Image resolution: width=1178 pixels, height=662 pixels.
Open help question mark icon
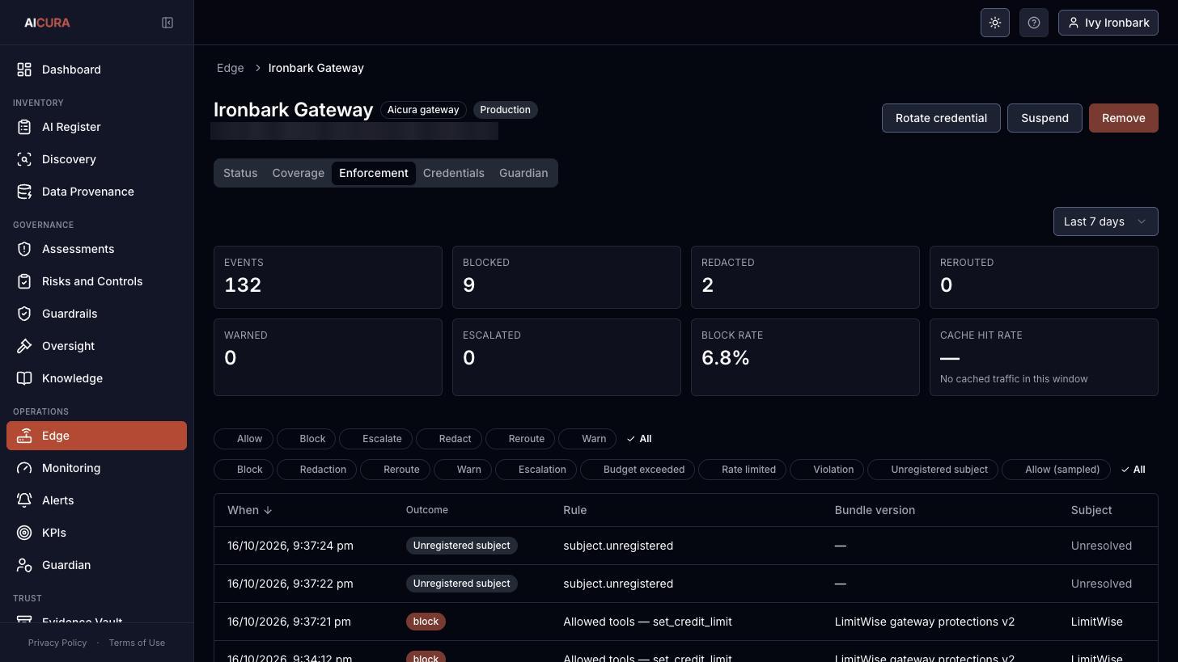(x=1034, y=23)
